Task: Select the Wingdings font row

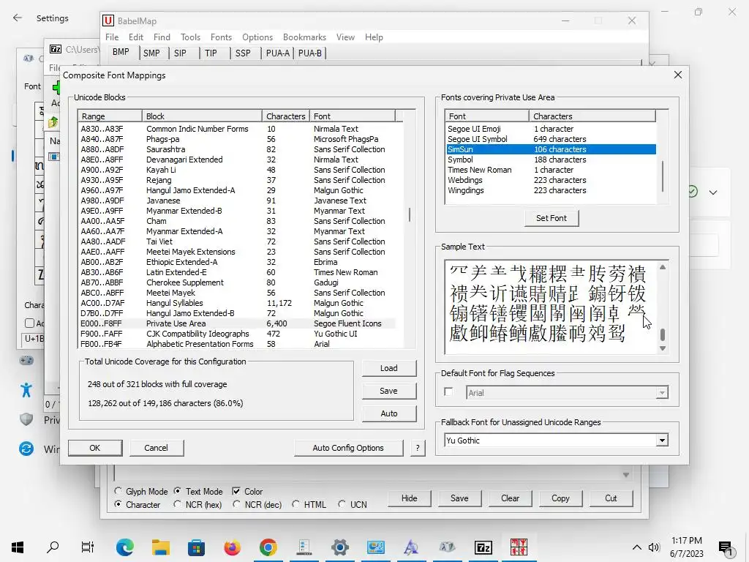Action: coord(551,190)
